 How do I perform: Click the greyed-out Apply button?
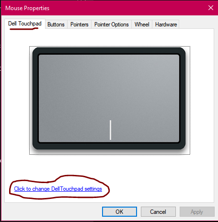197,212
